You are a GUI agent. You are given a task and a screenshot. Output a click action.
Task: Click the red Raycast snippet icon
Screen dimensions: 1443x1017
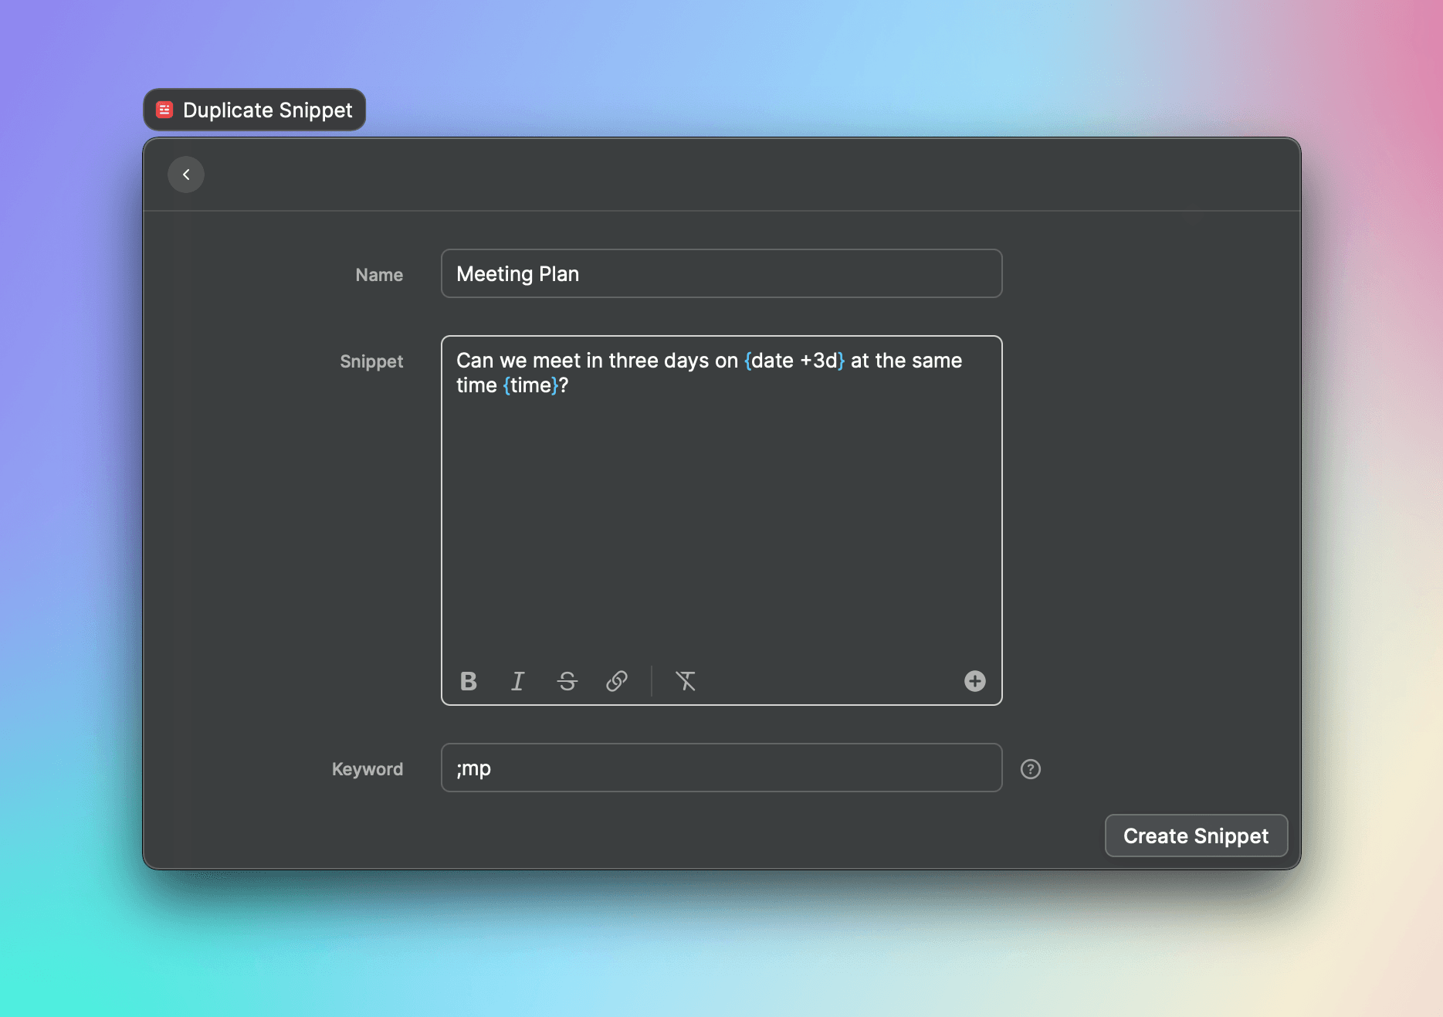[x=164, y=109]
